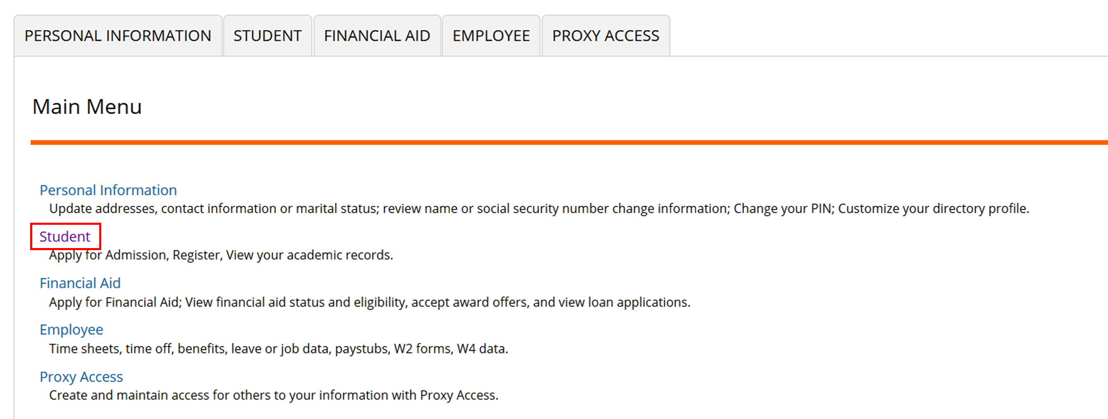1108x419 pixels.
Task: Click the Main Menu heading
Action: (x=87, y=107)
